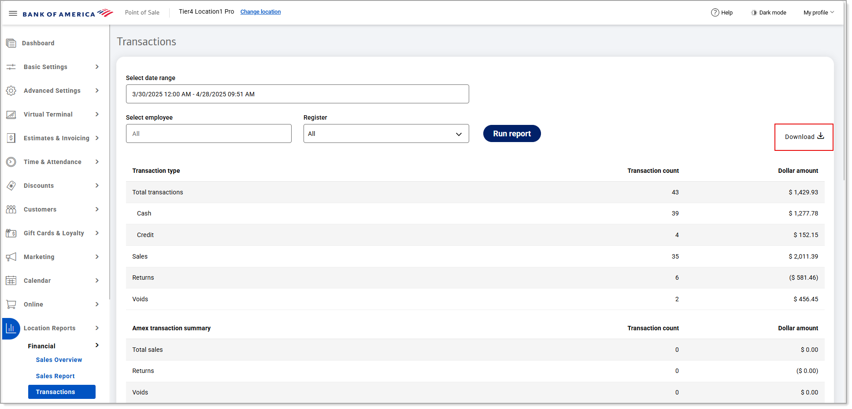Click the Advanced Settings gear icon
The image size is (852, 409).
(11, 91)
